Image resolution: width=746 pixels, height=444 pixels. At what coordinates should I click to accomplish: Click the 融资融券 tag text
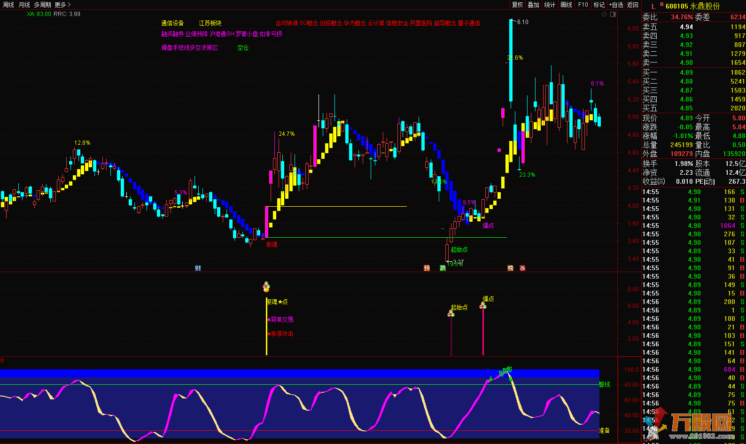[x=172, y=34]
